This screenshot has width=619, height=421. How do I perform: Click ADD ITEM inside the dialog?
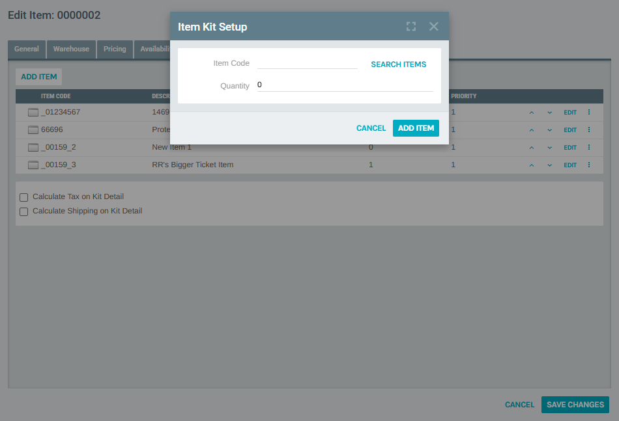(x=416, y=128)
